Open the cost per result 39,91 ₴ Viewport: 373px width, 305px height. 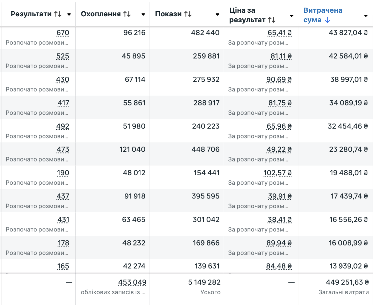280,196
